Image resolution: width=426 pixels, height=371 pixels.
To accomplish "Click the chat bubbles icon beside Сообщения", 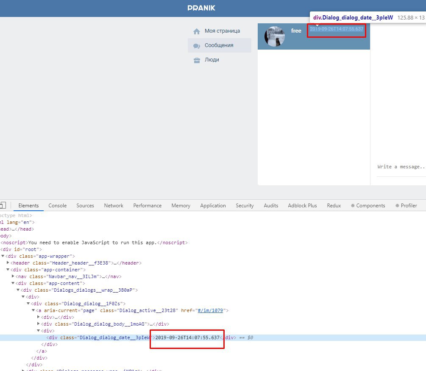I will 196,46.
